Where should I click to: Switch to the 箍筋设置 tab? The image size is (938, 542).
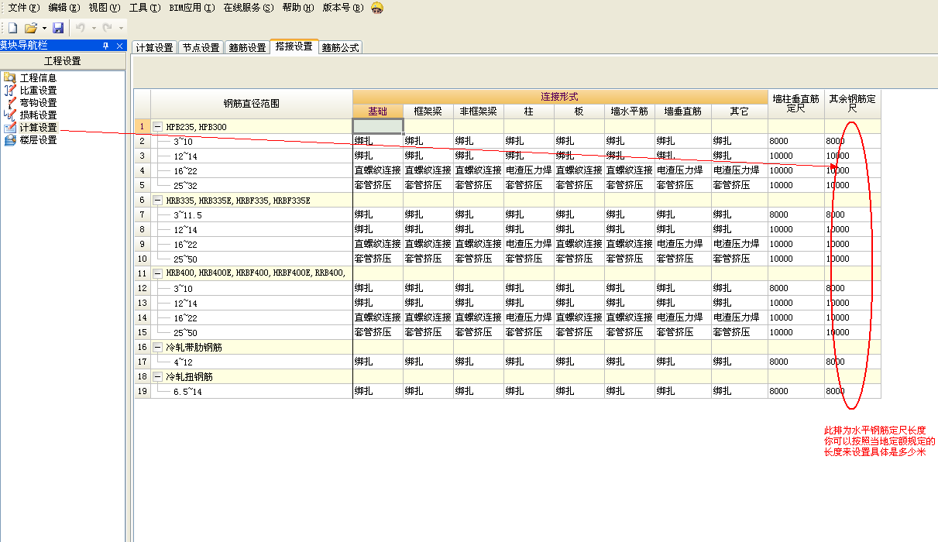(247, 47)
